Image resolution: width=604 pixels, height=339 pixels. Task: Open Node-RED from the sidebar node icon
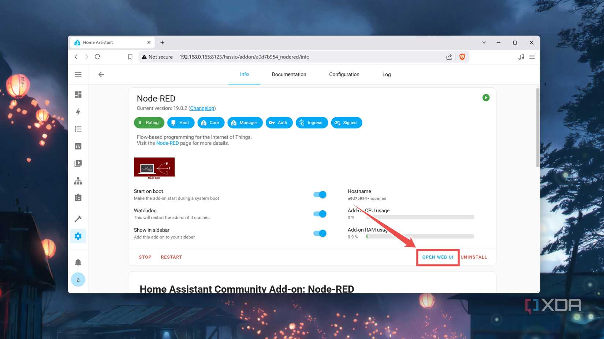[x=78, y=180]
